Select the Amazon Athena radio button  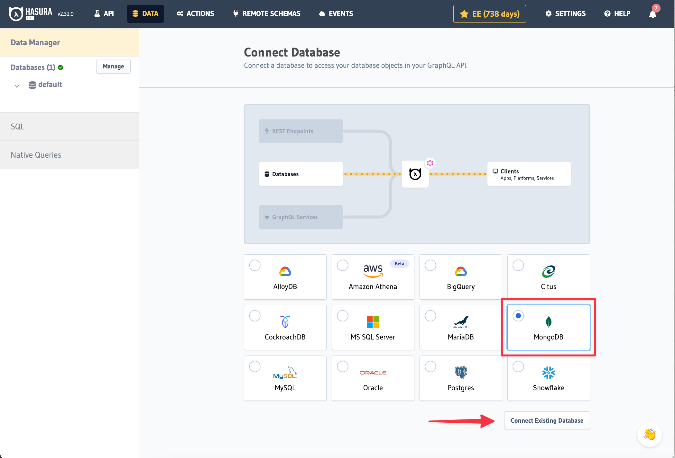tap(343, 265)
